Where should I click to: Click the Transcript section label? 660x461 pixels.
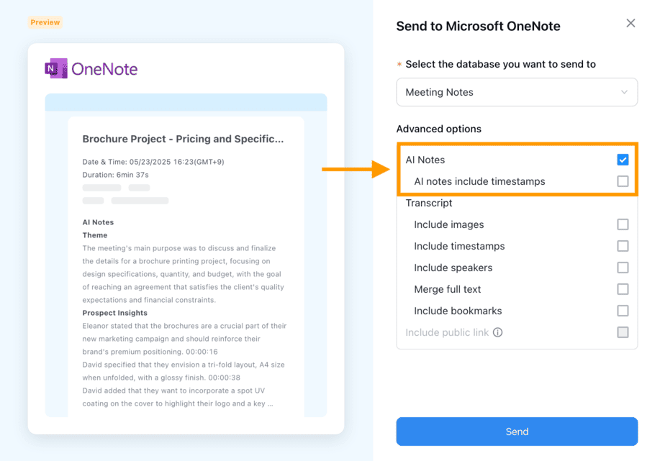click(x=428, y=203)
